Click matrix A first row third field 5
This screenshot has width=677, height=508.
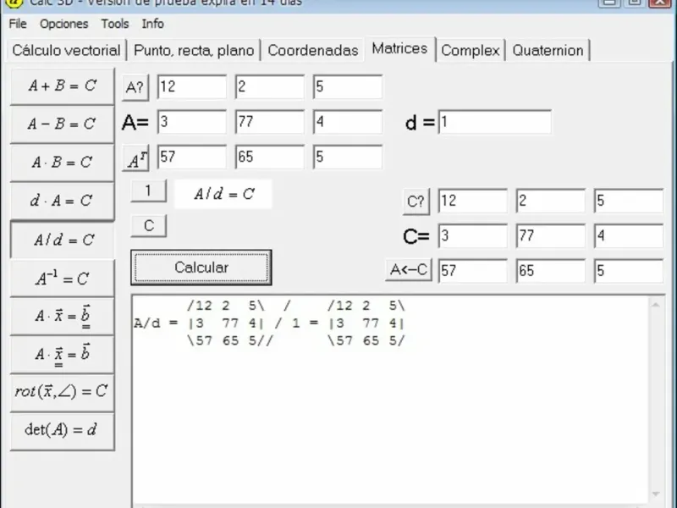pyautogui.click(x=348, y=87)
